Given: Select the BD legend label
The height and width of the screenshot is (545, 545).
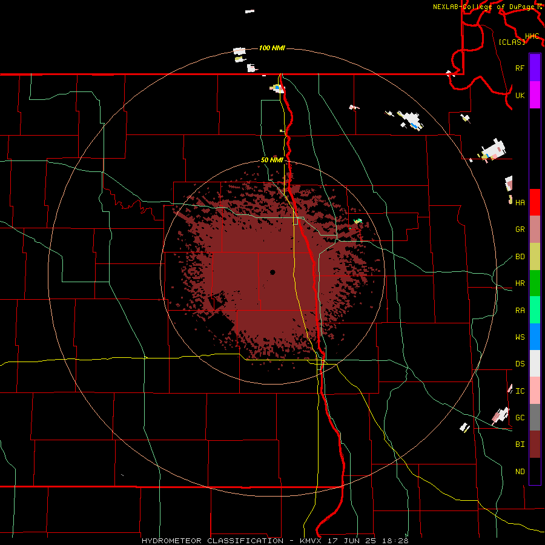Looking at the screenshot, I should 520,257.
